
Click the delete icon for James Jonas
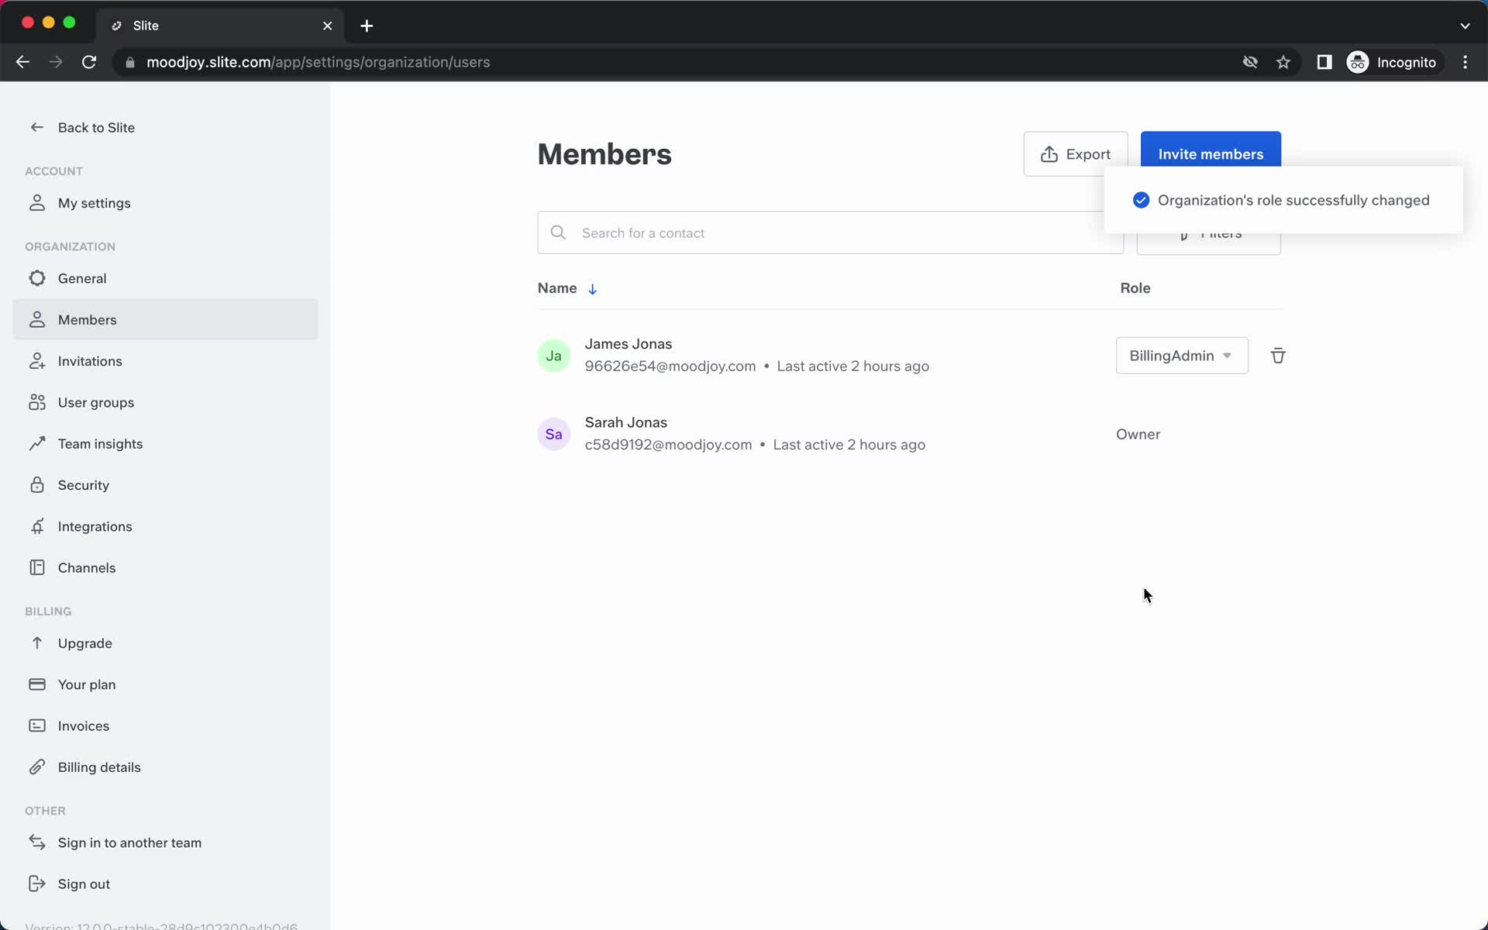[1277, 355]
